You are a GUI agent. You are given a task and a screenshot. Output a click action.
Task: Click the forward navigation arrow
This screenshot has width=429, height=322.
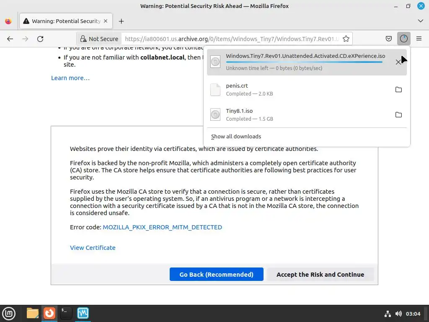coord(25,39)
